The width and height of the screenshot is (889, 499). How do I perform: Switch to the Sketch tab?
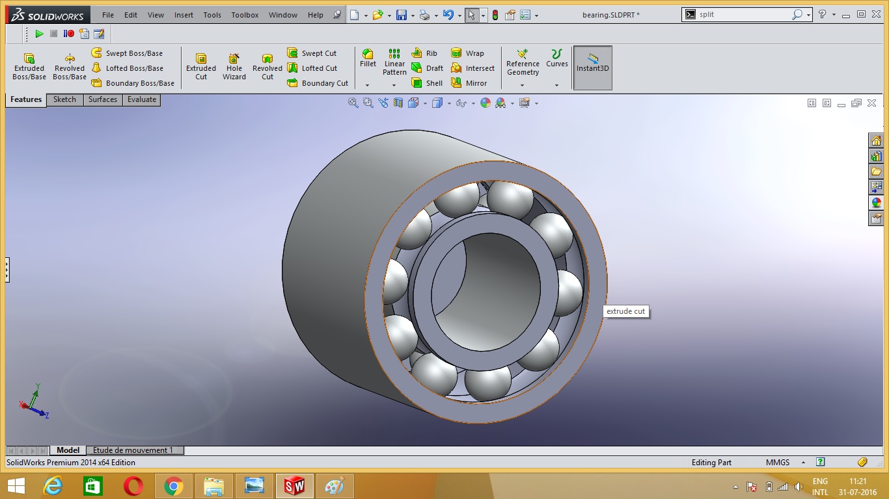click(x=64, y=99)
